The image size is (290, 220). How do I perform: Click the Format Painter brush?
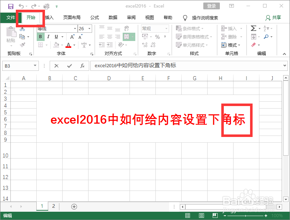[x=22, y=45]
